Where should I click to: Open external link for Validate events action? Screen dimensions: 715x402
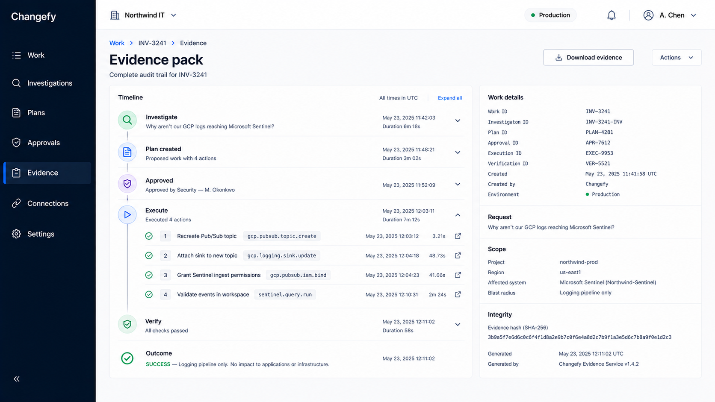tap(458, 294)
